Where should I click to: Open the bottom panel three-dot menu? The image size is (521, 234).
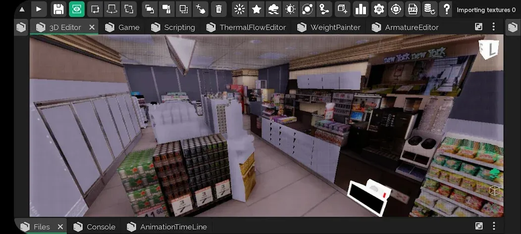[494, 227]
